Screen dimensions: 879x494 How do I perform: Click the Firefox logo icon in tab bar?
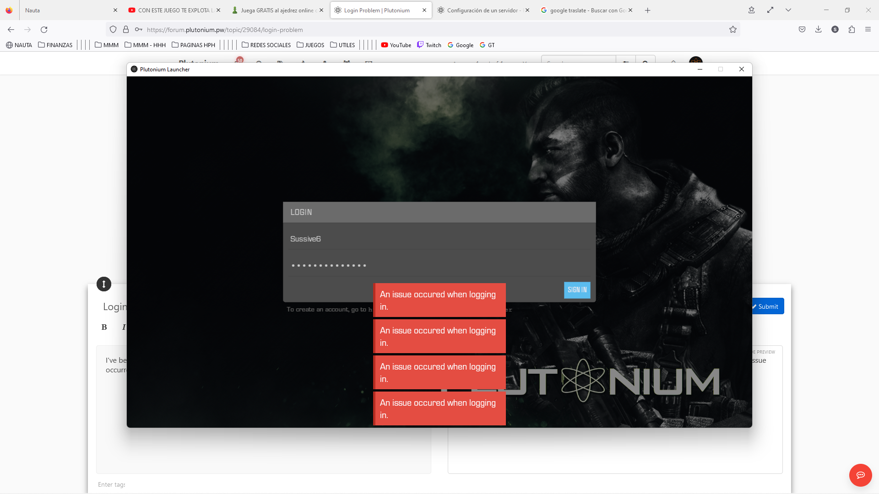(9, 10)
